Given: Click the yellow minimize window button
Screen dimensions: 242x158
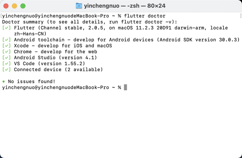Looking at the screenshot, I should click(x=14, y=6).
